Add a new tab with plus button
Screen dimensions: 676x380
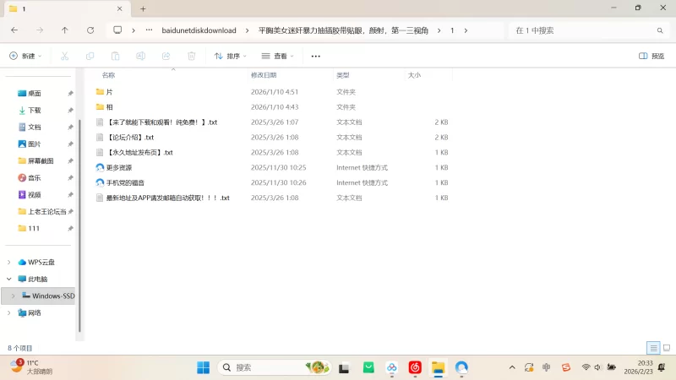(143, 8)
